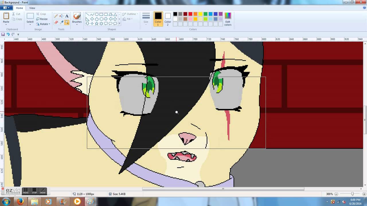This screenshot has height=206, width=367.
Task: Activate Color 2 background selector
Action: coord(168,19)
